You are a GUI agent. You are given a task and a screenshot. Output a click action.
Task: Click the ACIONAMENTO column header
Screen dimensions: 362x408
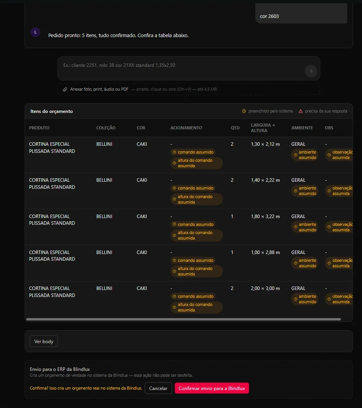(186, 128)
